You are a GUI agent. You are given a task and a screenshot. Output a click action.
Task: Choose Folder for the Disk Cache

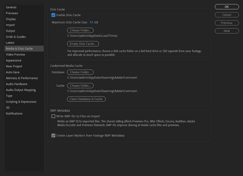click(80, 30)
